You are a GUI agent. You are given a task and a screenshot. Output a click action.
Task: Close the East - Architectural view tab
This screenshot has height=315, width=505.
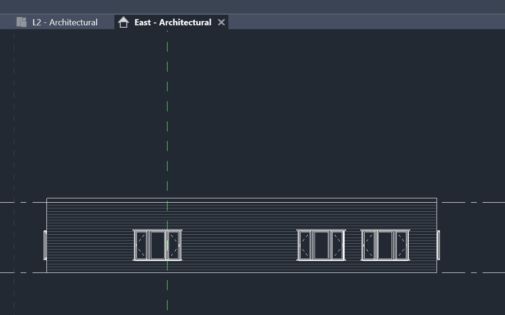click(x=221, y=22)
